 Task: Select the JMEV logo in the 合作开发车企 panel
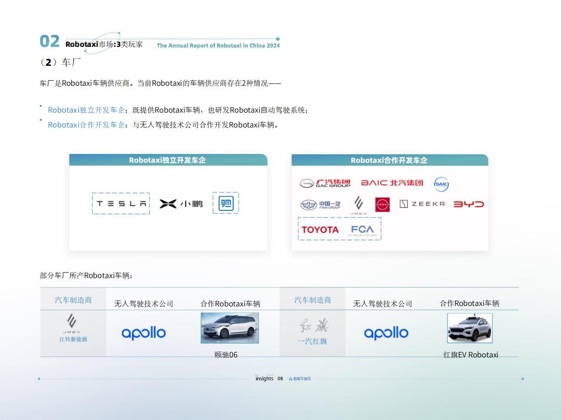pyautogui.click(x=358, y=205)
